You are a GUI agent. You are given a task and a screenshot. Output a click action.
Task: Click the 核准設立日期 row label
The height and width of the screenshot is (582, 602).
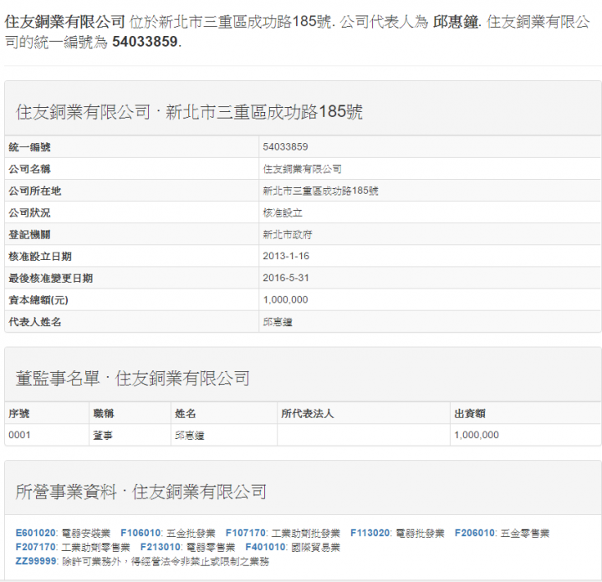coord(40,257)
